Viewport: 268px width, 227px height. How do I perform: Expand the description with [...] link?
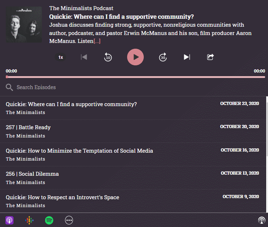pyautogui.click(x=97, y=41)
